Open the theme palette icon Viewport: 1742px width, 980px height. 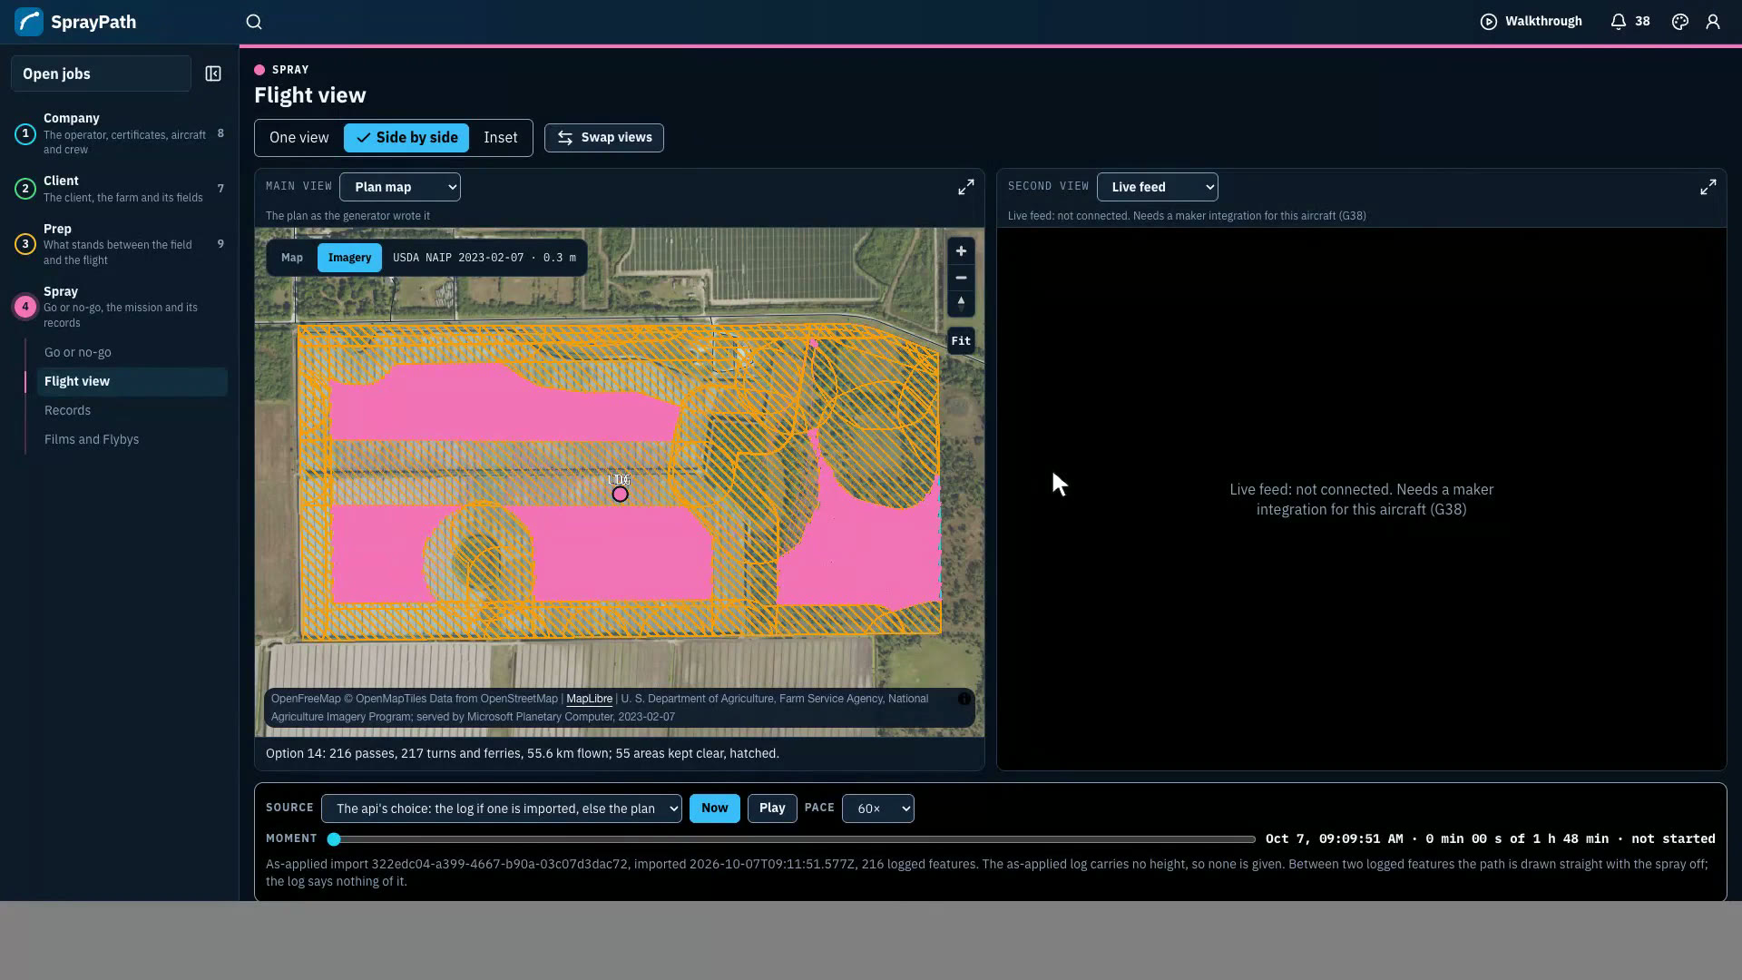(x=1680, y=22)
